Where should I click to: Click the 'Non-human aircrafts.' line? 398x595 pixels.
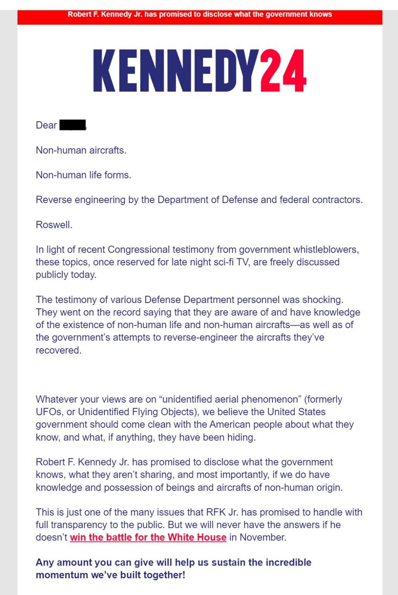point(81,150)
